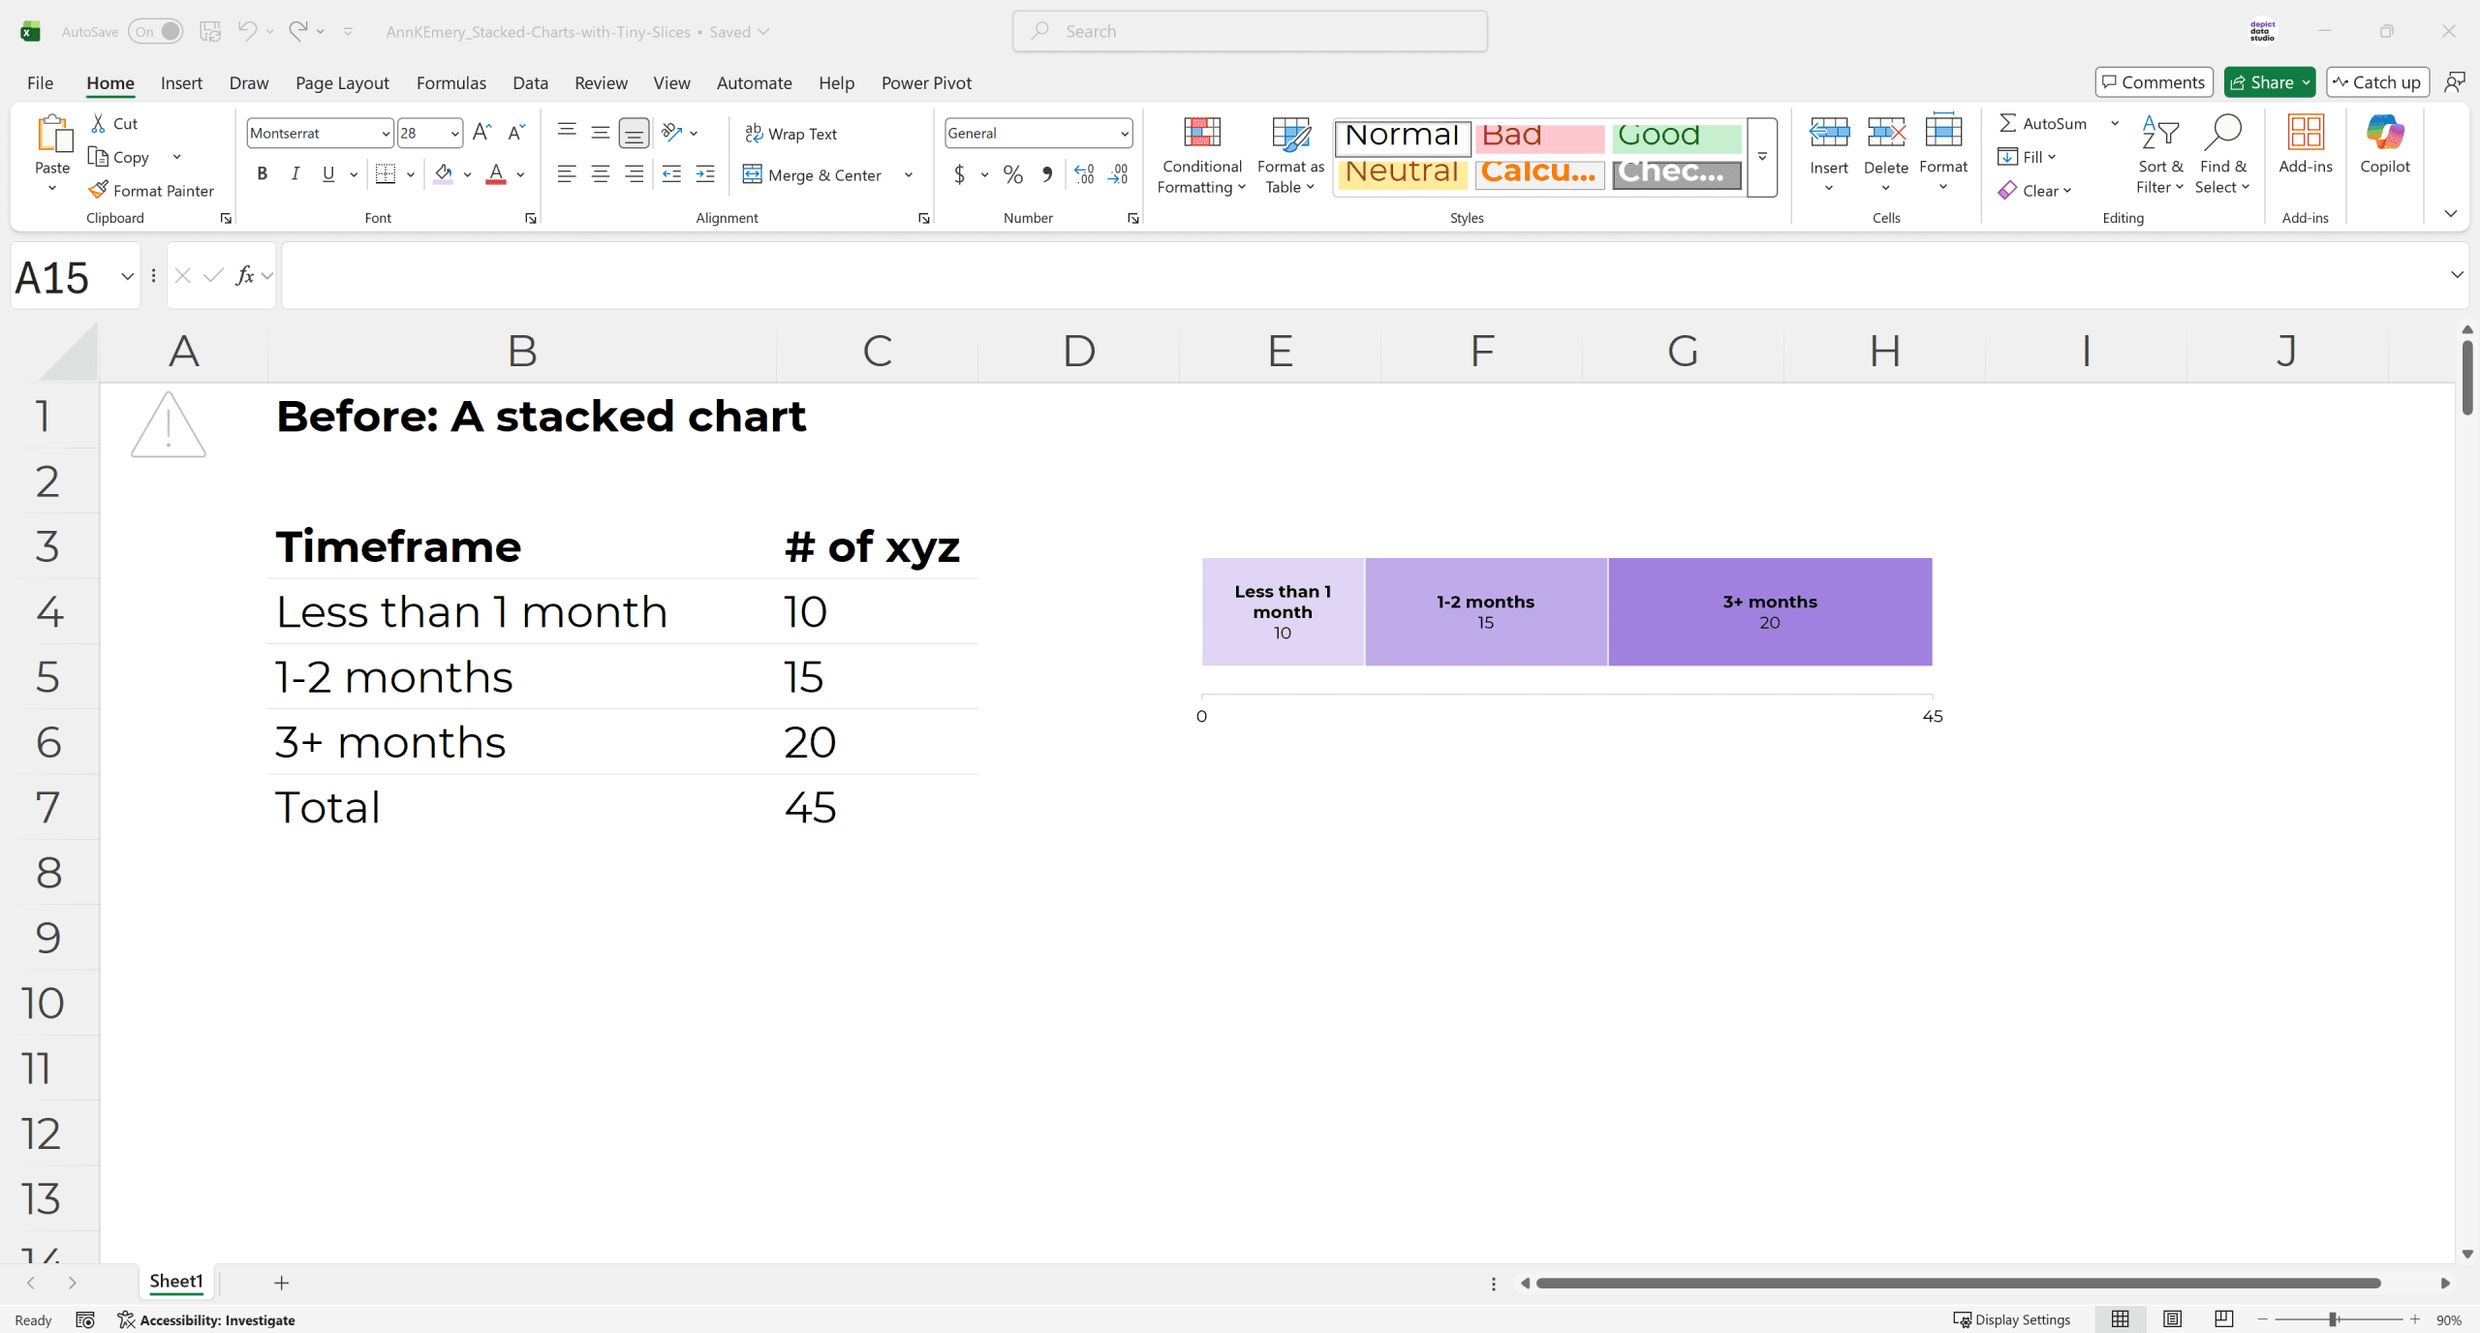Open the Montserrat font name dropdown
This screenshot has width=2480, height=1333.
[386, 134]
